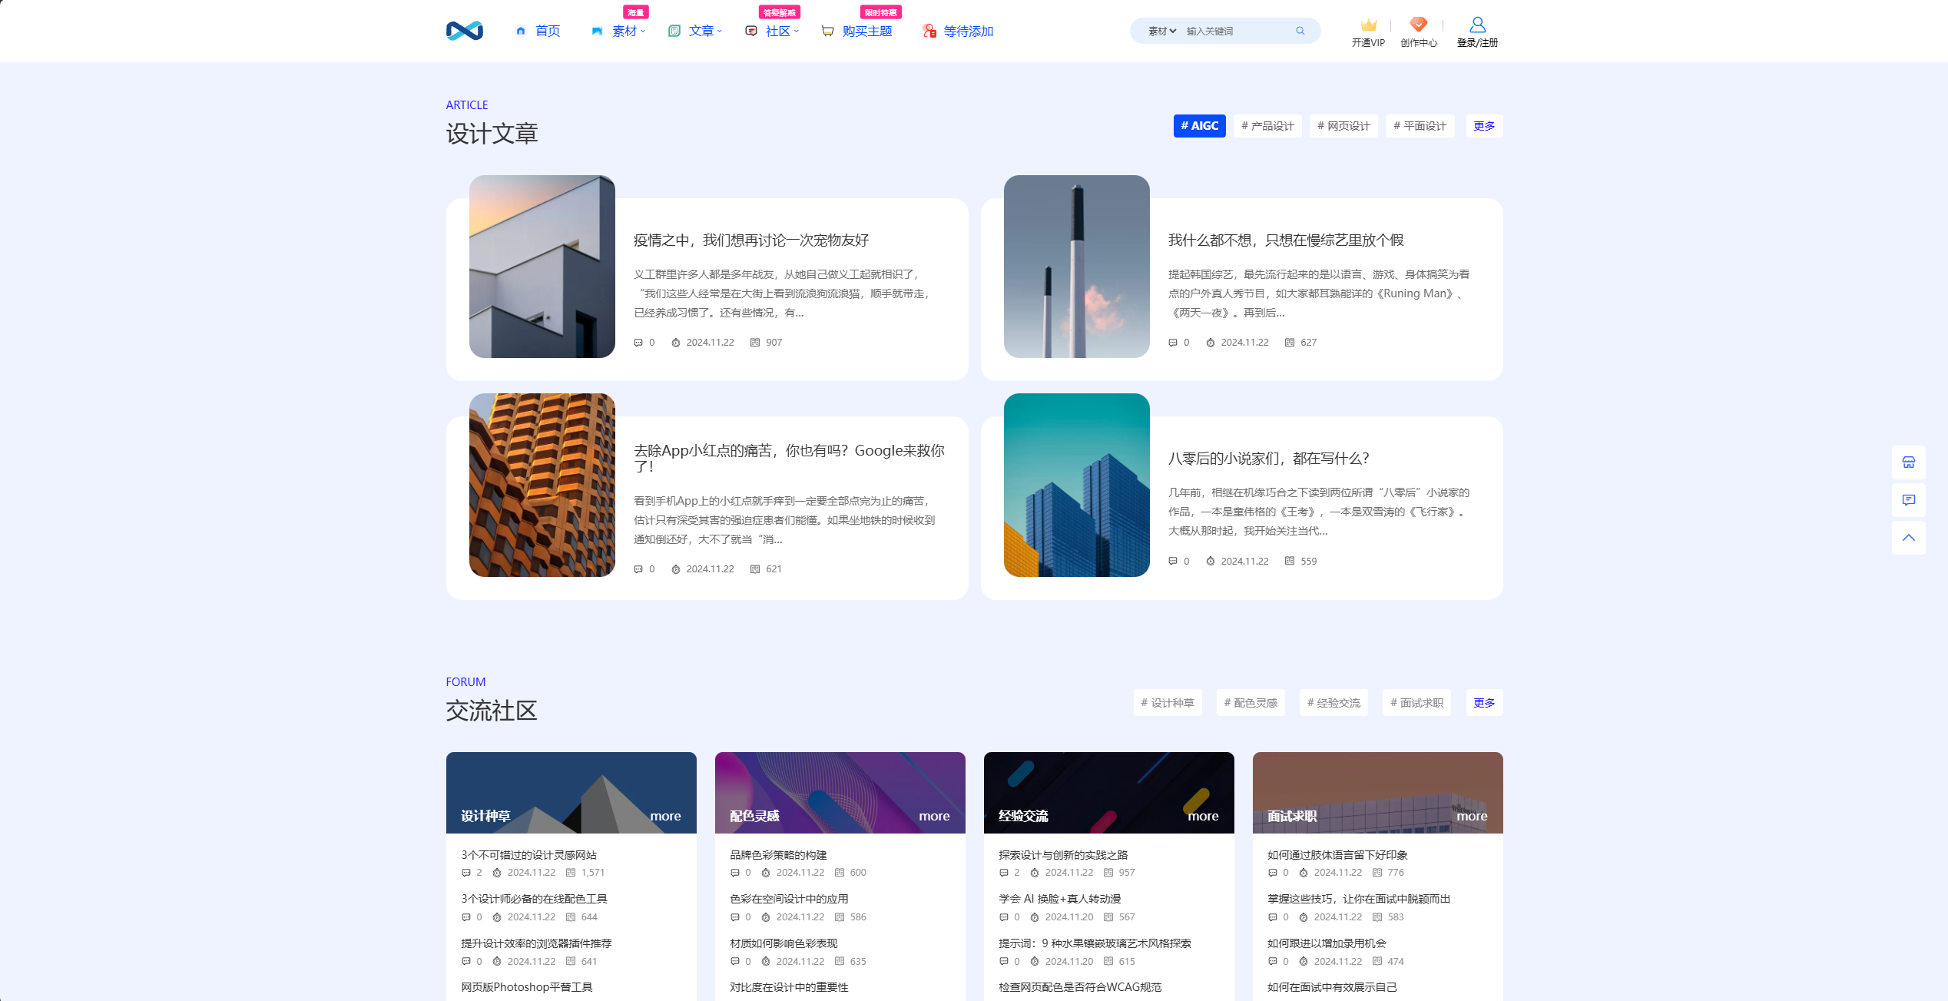Select the # 产品设计 article tab
Screen dimensions: 1948x1001
[x=1267, y=126]
